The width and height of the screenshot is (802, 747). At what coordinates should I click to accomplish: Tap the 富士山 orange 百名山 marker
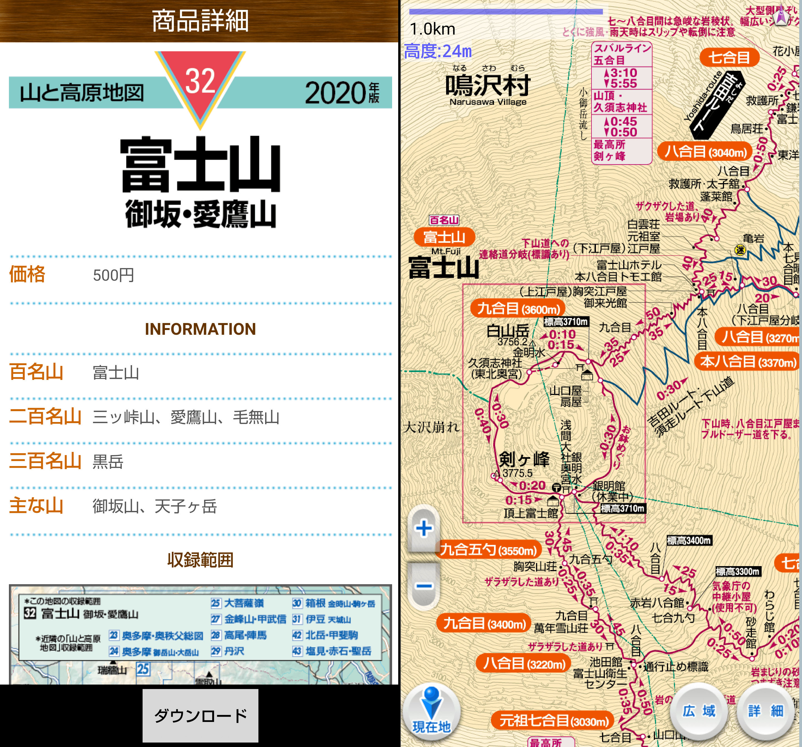[444, 237]
